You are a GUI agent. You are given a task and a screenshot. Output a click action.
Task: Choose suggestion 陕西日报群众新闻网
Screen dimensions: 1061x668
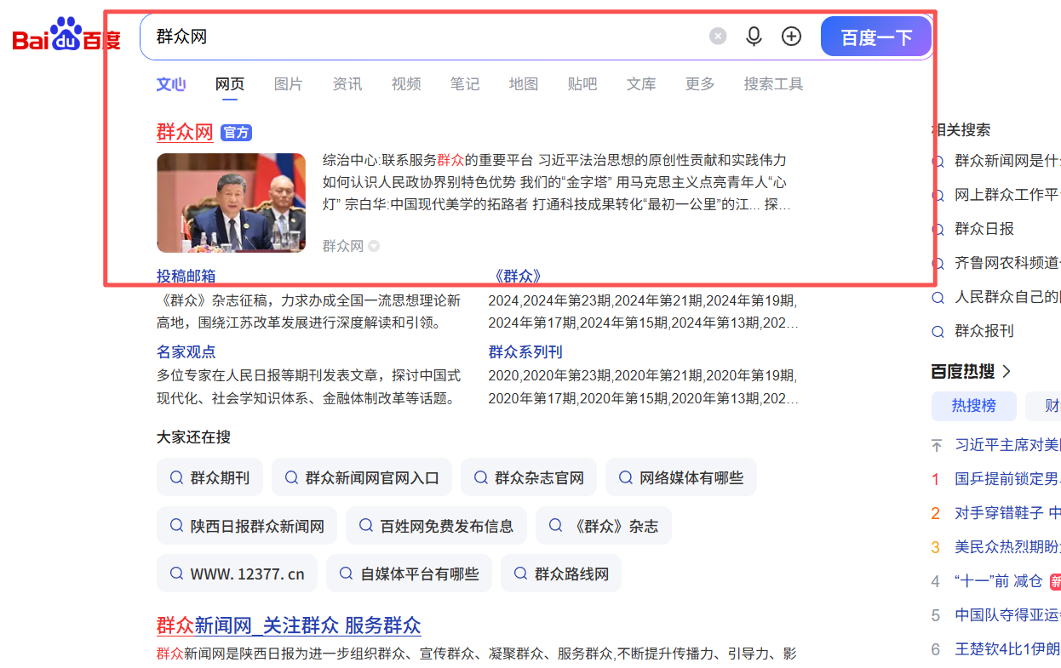247,526
